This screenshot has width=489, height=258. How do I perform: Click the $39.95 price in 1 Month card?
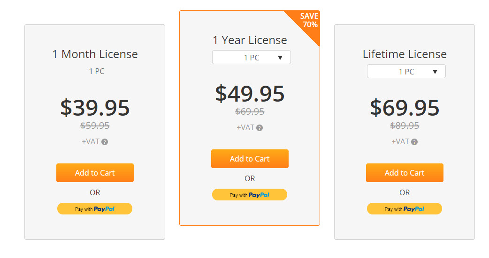(x=95, y=108)
